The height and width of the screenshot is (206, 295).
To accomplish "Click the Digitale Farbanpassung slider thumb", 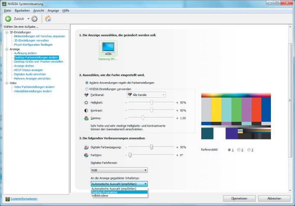I will [151, 147].
